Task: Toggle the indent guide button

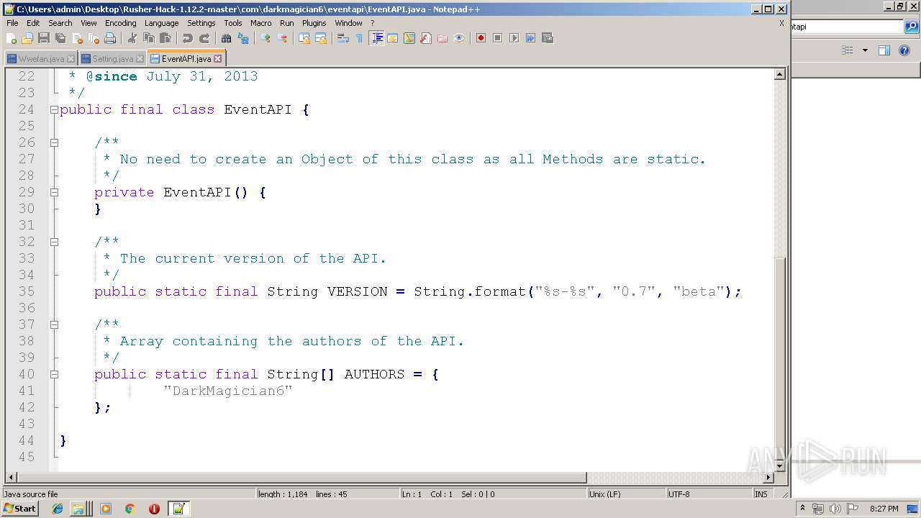Action: click(376, 38)
